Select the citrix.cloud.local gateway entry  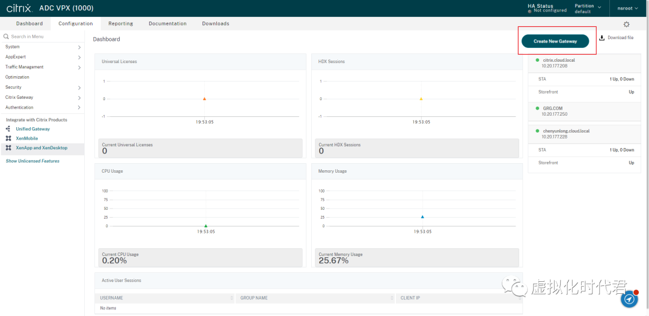coord(584,62)
